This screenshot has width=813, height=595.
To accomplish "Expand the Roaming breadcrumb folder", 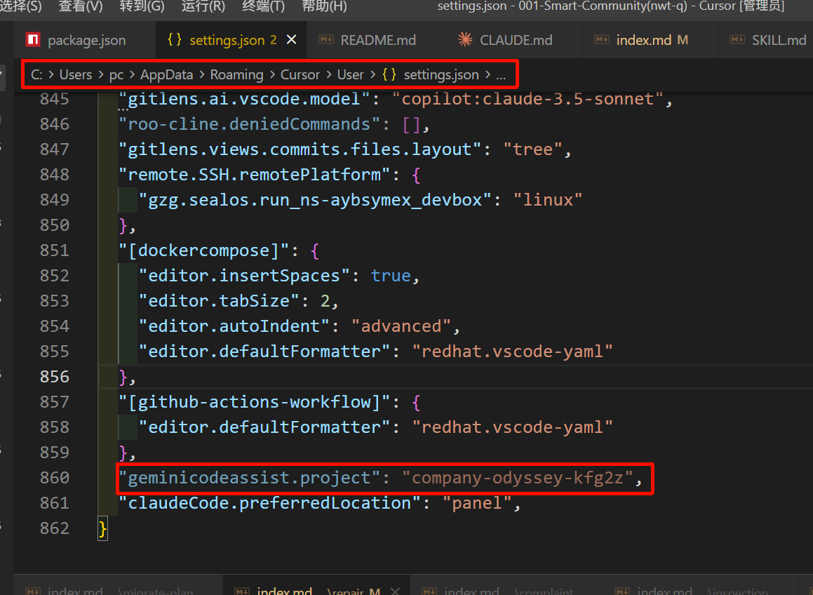I will point(236,74).
